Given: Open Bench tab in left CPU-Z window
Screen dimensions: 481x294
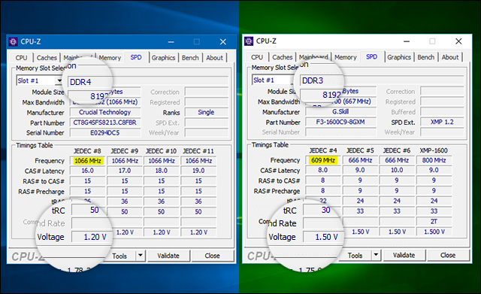Looking at the screenshot, I should (190, 58).
